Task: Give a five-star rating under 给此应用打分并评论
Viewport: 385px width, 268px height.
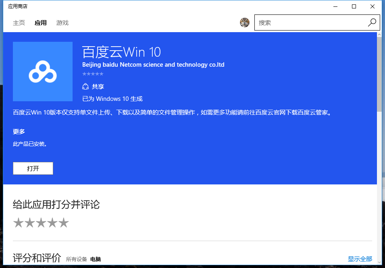Action: click(x=64, y=223)
